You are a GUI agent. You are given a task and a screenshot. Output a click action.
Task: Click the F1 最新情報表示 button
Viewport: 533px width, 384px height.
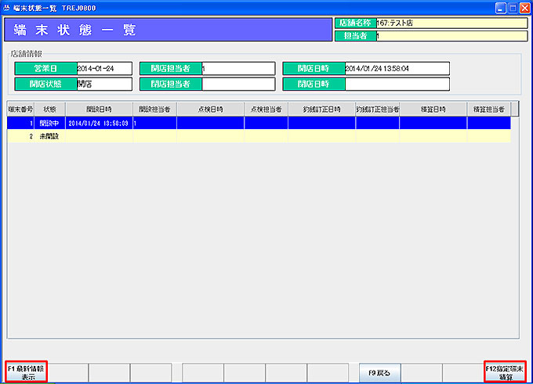[27, 371]
